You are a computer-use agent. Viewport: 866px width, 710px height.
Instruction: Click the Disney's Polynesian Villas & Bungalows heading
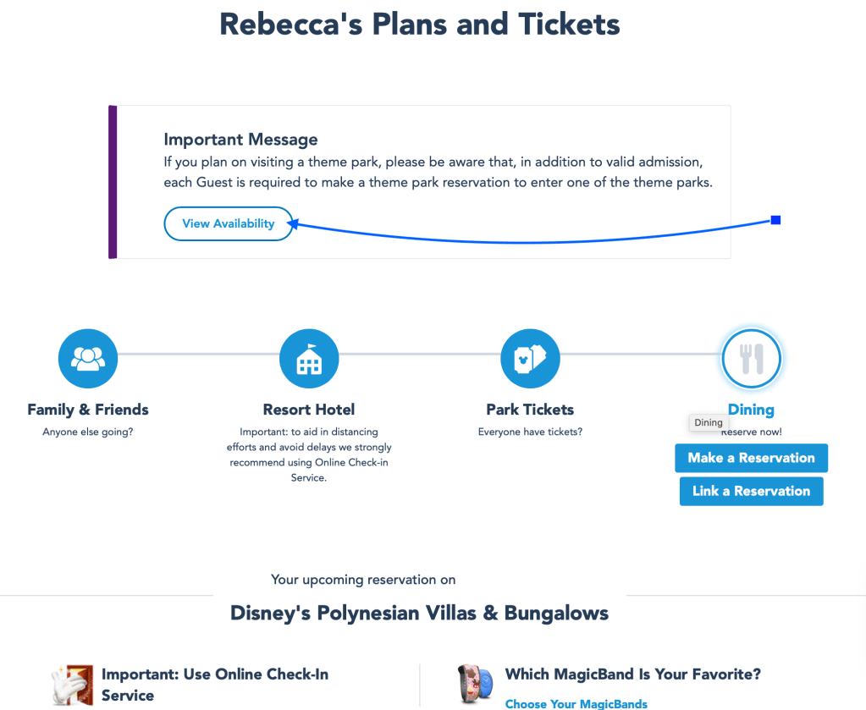coord(419,613)
